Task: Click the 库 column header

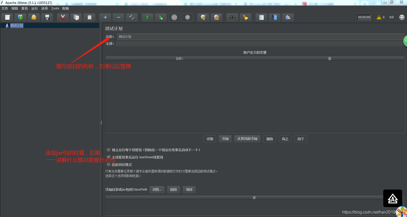Action: tap(254, 198)
